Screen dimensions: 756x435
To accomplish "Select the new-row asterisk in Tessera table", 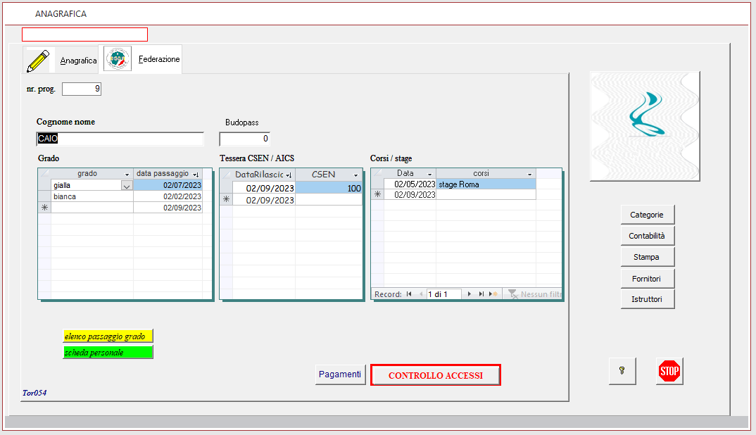I will click(226, 199).
